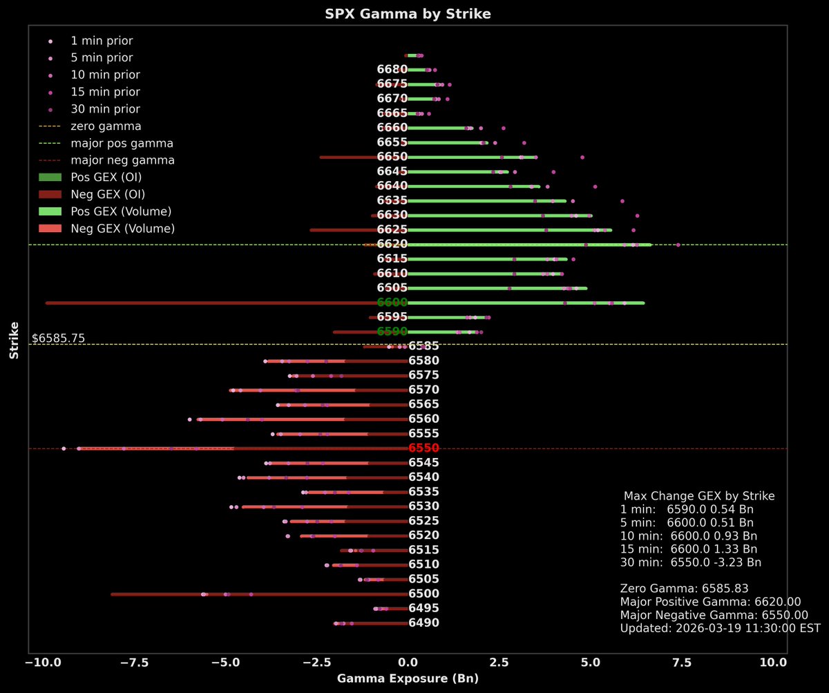Click the 0.0 x-axis tick label
829x693 pixels.
coord(408,662)
